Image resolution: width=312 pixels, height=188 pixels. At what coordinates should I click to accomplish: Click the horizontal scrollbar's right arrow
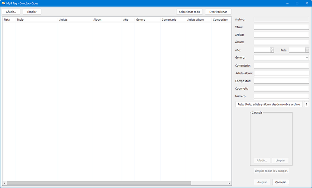(229, 183)
